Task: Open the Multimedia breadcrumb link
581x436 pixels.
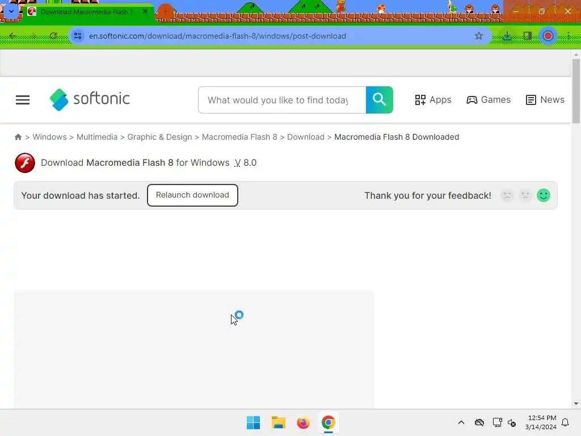Action: (x=97, y=137)
